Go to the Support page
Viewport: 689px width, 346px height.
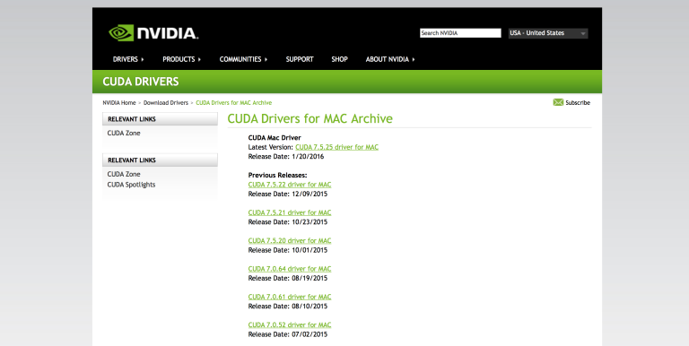click(300, 59)
